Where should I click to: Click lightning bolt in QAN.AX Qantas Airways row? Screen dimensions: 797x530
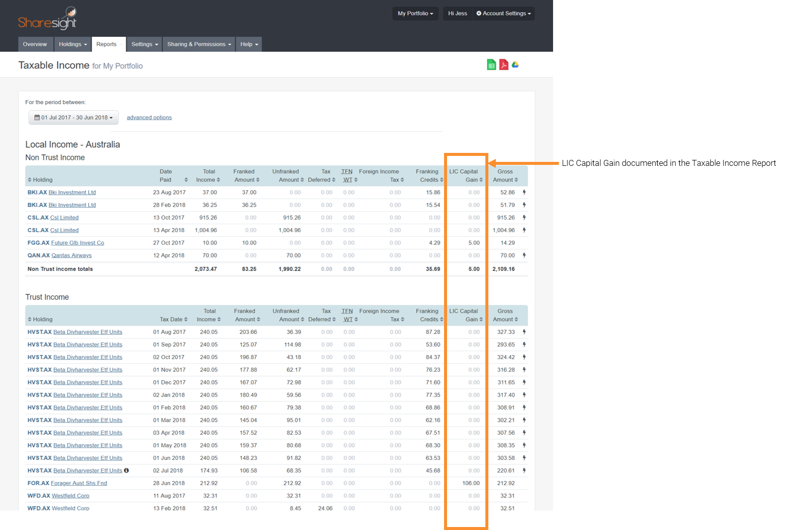[x=524, y=256]
